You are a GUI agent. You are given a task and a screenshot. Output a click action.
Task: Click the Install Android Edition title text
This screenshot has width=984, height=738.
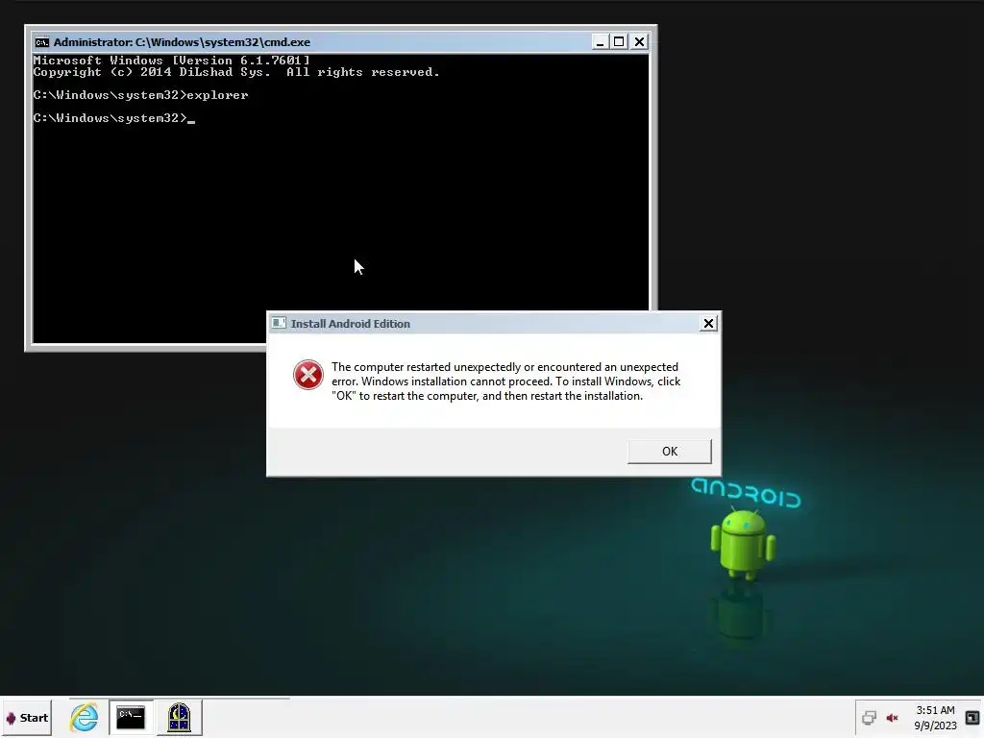[350, 324]
